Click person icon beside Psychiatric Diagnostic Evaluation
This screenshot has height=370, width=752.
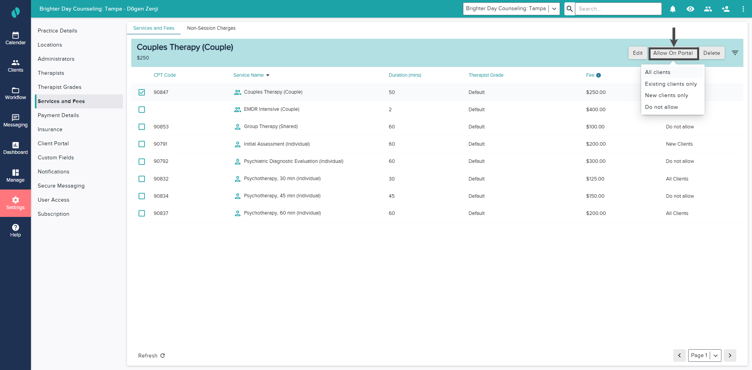coord(237,161)
